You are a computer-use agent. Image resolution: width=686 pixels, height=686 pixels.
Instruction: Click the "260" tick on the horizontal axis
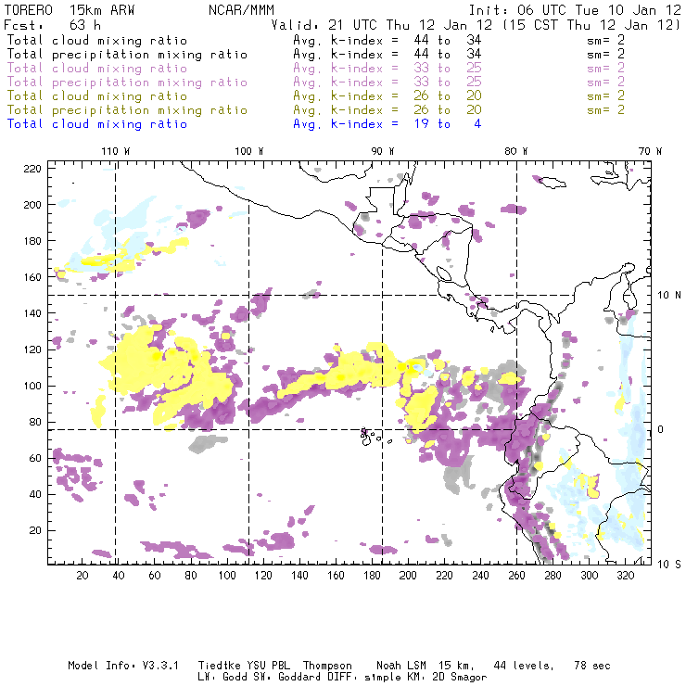(516, 576)
